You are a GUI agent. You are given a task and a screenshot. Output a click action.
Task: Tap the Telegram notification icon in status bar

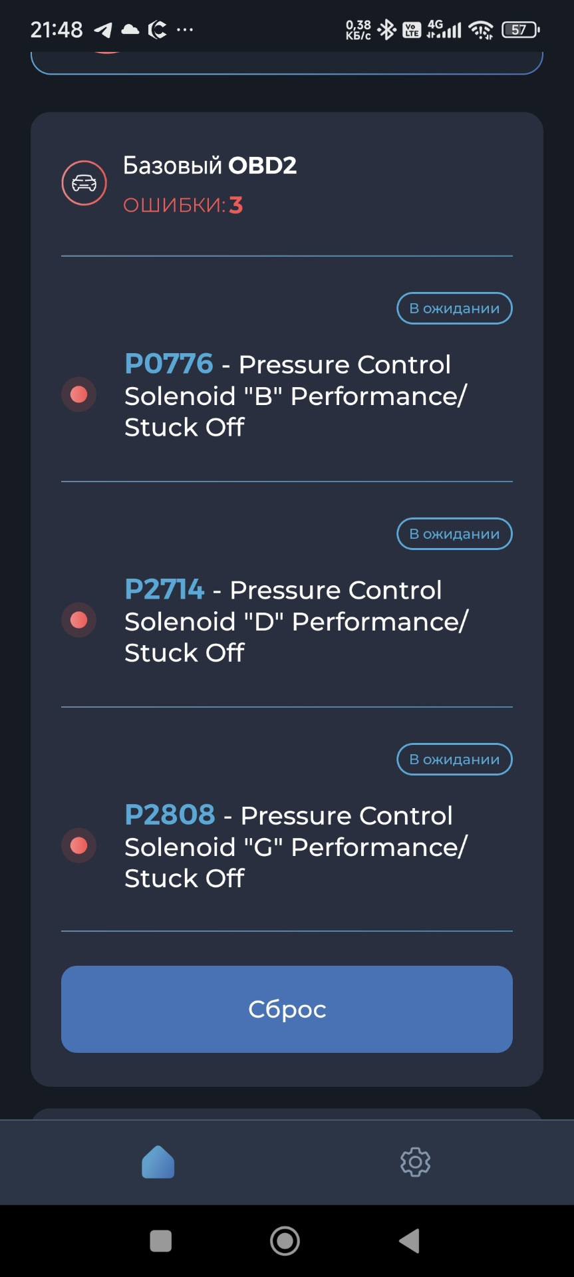click(x=103, y=30)
